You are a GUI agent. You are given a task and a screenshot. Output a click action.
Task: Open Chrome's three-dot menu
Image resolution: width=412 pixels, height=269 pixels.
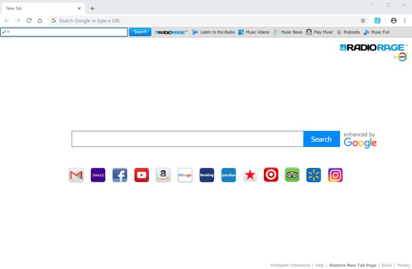404,20
